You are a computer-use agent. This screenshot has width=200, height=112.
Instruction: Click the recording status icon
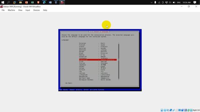(x=182, y=110)
